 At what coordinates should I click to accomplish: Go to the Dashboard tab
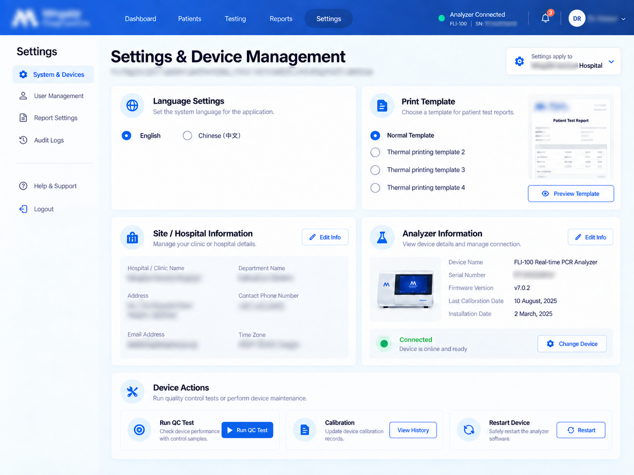[141, 19]
